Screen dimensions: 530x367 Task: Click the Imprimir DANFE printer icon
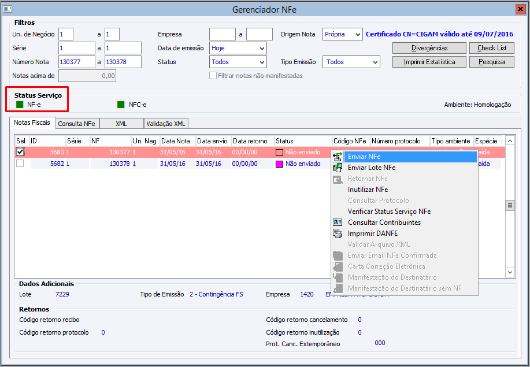(338, 233)
